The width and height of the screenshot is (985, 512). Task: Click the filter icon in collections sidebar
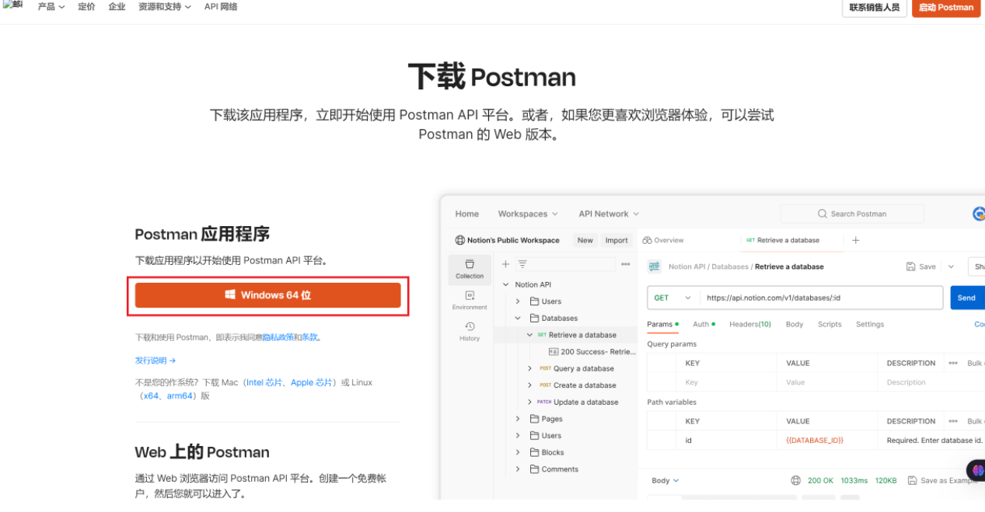(x=522, y=264)
